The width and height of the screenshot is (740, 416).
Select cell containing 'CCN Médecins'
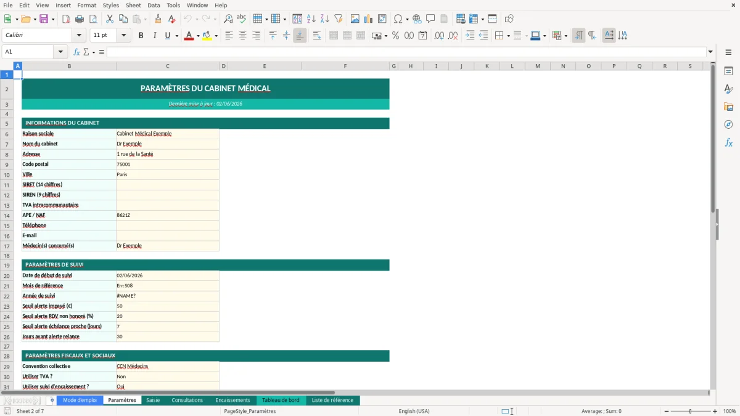pos(167,366)
